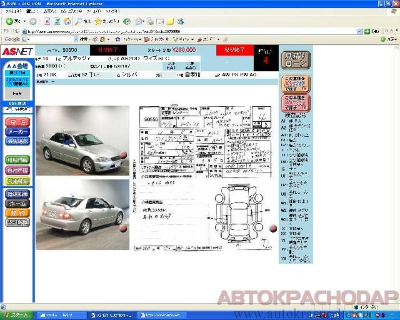Click the grey ホーム home button
The image size is (400, 320).
point(17,204)
